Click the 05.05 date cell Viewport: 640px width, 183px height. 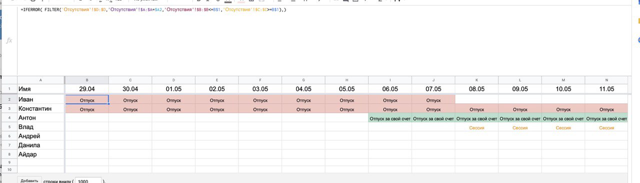pyautogui.click(x=346, y=89)
